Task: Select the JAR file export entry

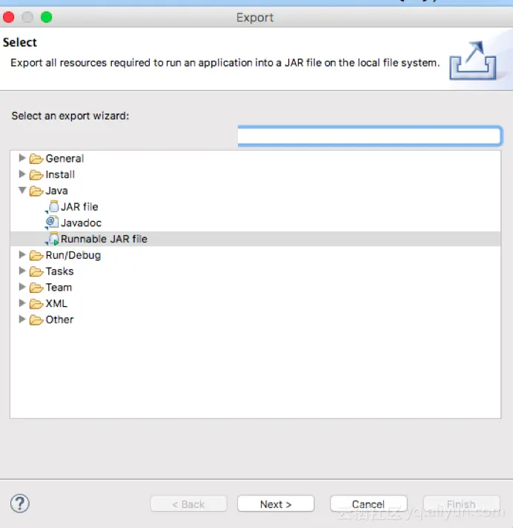Action: point(79,207)
